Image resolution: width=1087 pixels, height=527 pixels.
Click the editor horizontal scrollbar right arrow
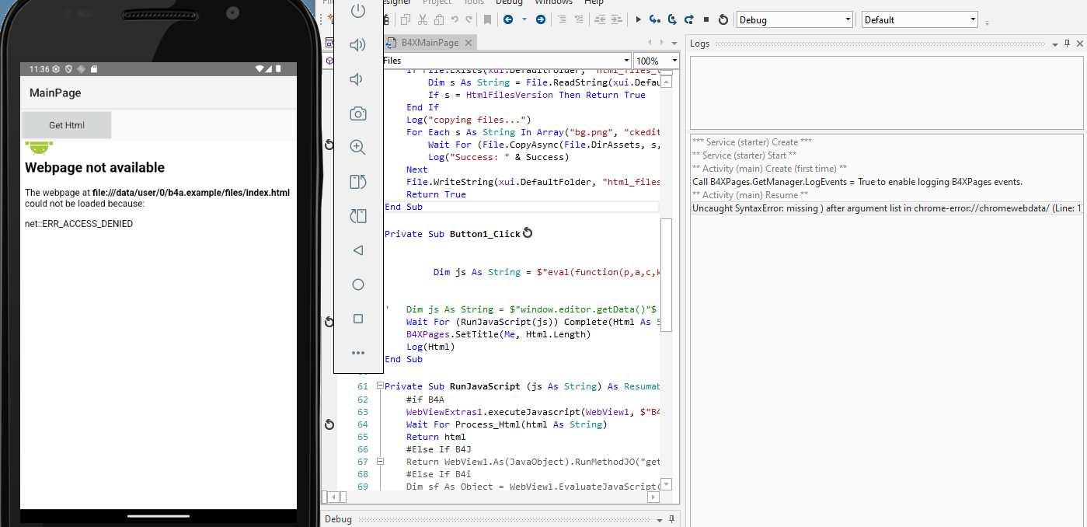(x=653, y=497)
